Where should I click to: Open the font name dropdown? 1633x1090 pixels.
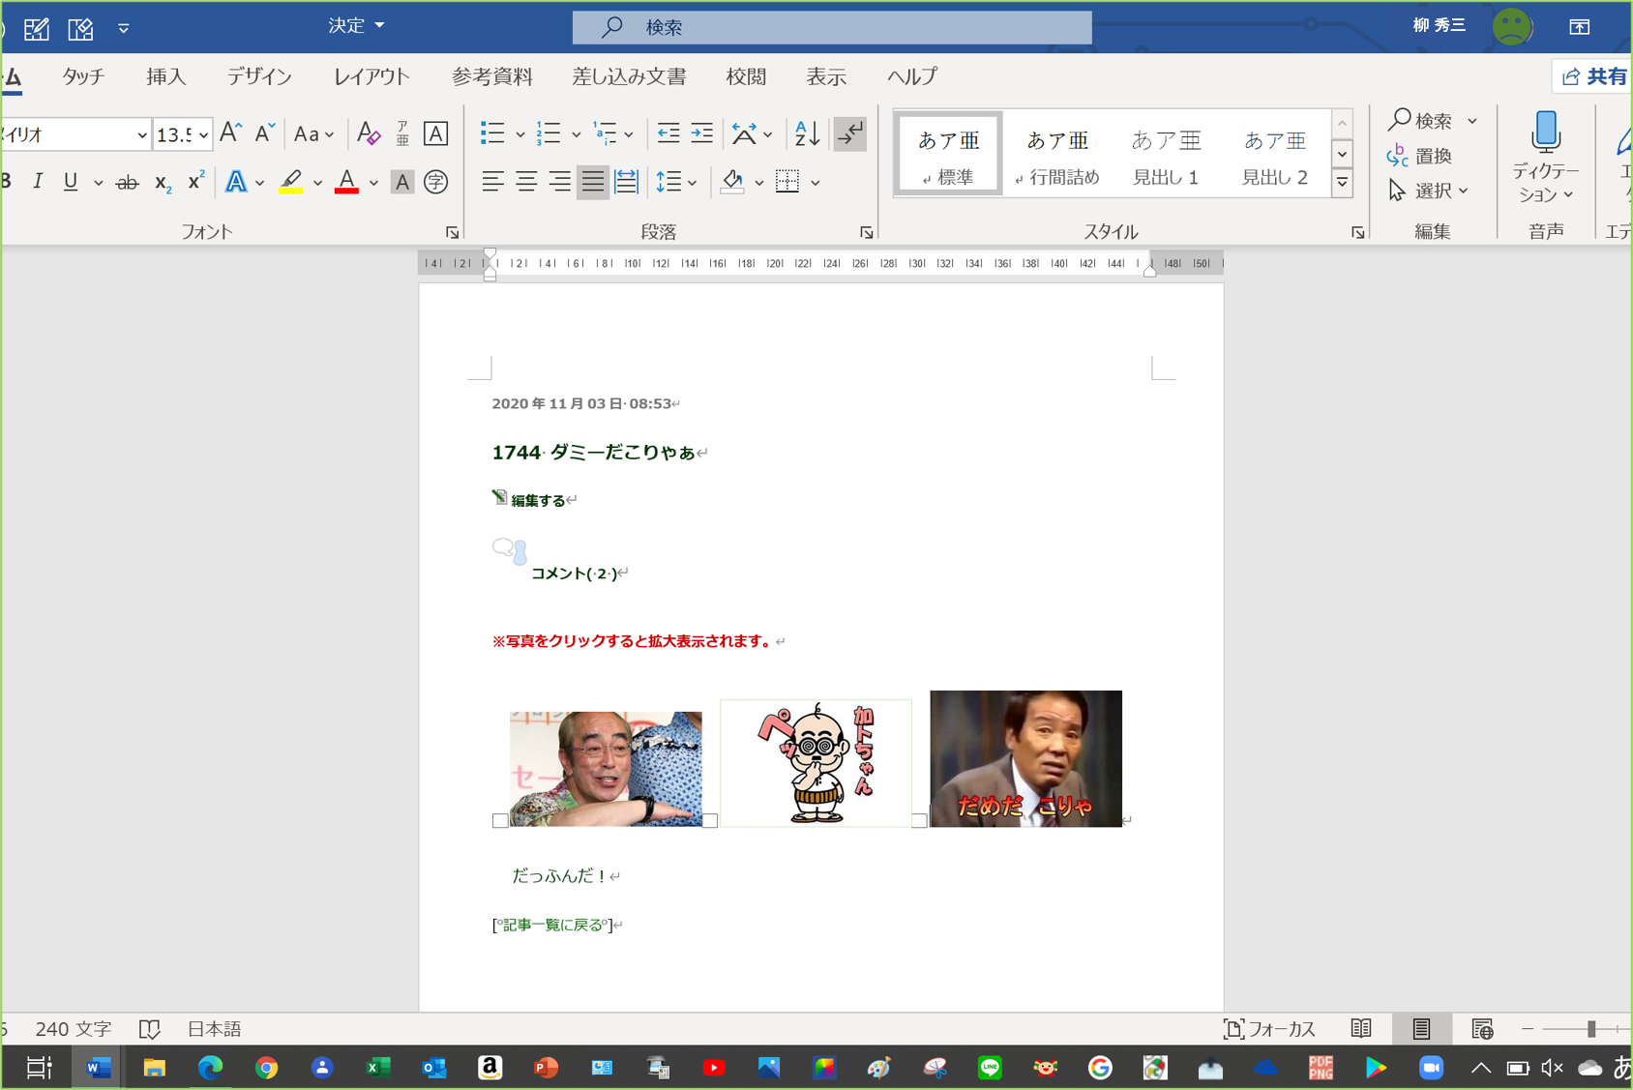(x=142, y=134)
